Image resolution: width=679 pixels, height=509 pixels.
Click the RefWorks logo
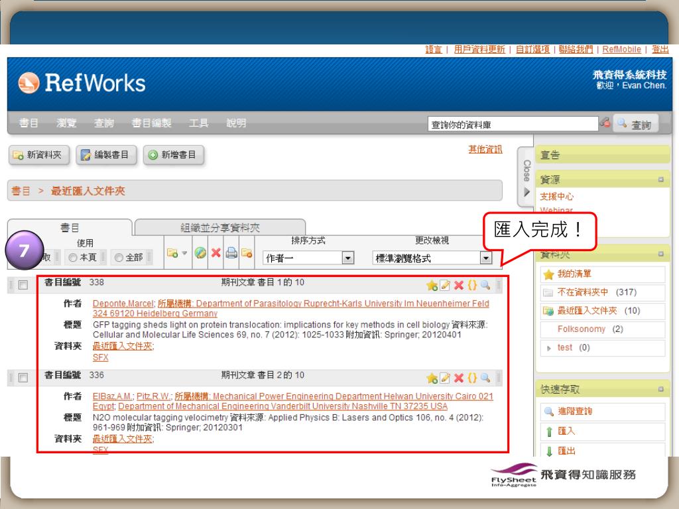click(82, 83)
